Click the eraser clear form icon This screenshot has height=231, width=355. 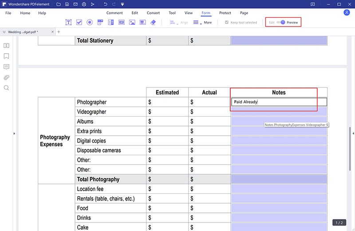153,22
